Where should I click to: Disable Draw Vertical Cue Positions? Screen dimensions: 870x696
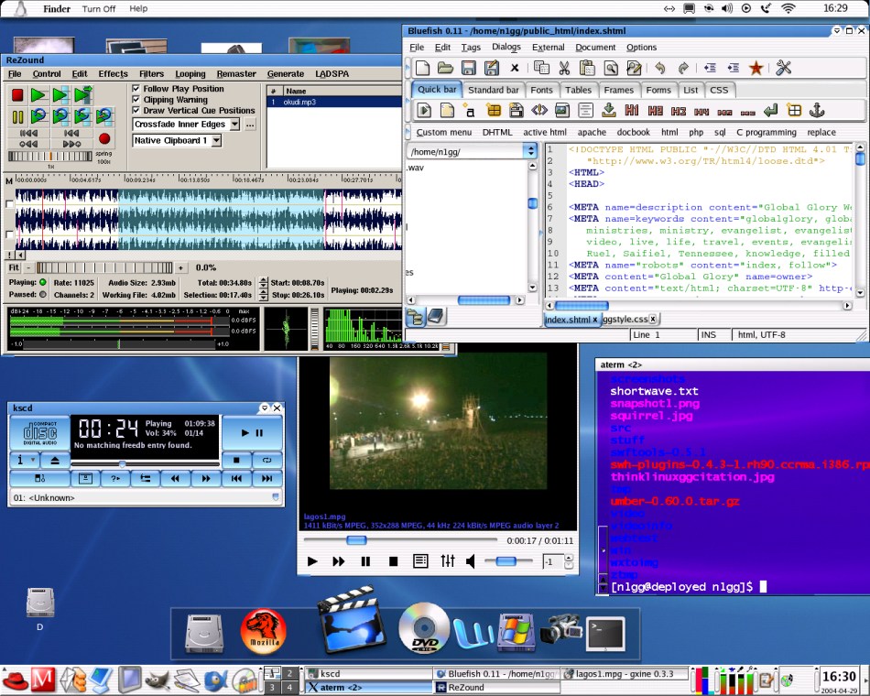(x=136, y=111)
